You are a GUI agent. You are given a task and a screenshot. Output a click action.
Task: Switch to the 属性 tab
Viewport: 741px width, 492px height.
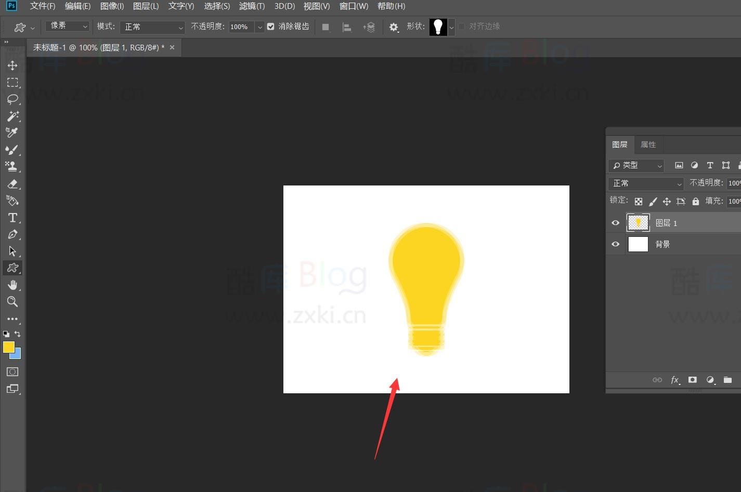coord(648,144)
